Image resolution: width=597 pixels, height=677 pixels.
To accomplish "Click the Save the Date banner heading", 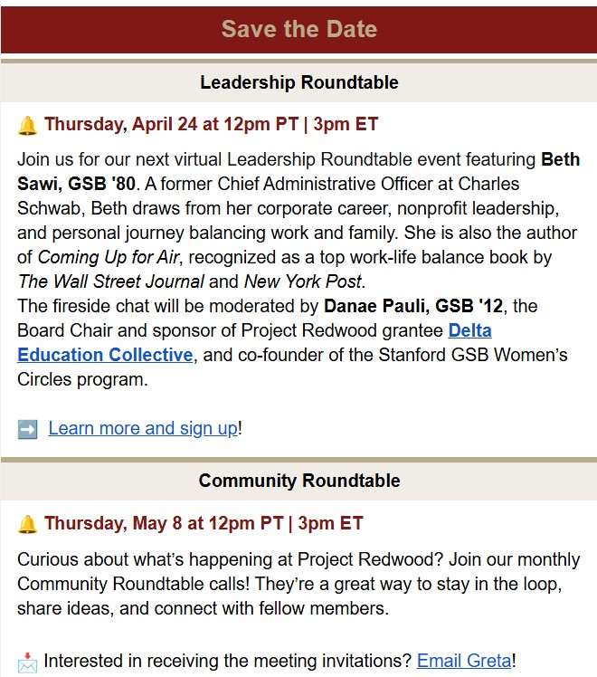I will pyautogui.click(x=298, y=28).
